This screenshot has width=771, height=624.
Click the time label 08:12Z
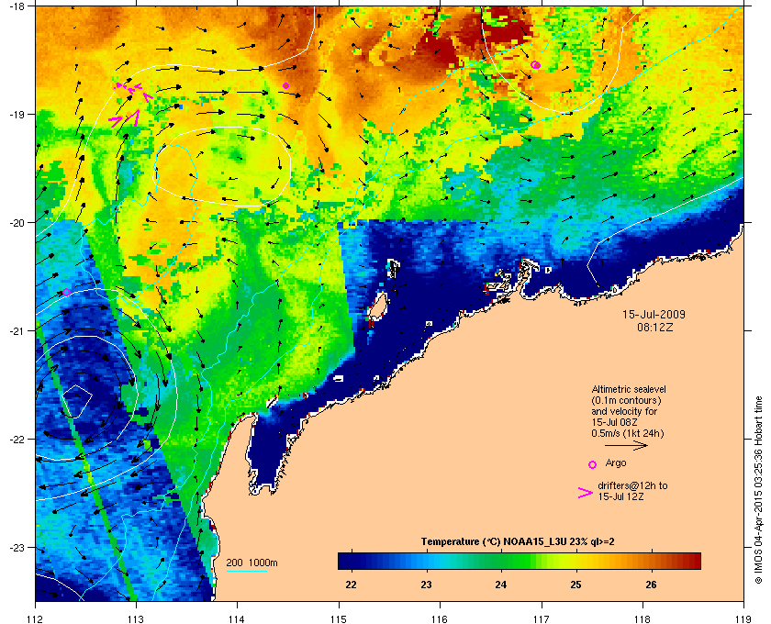point(655,327)
